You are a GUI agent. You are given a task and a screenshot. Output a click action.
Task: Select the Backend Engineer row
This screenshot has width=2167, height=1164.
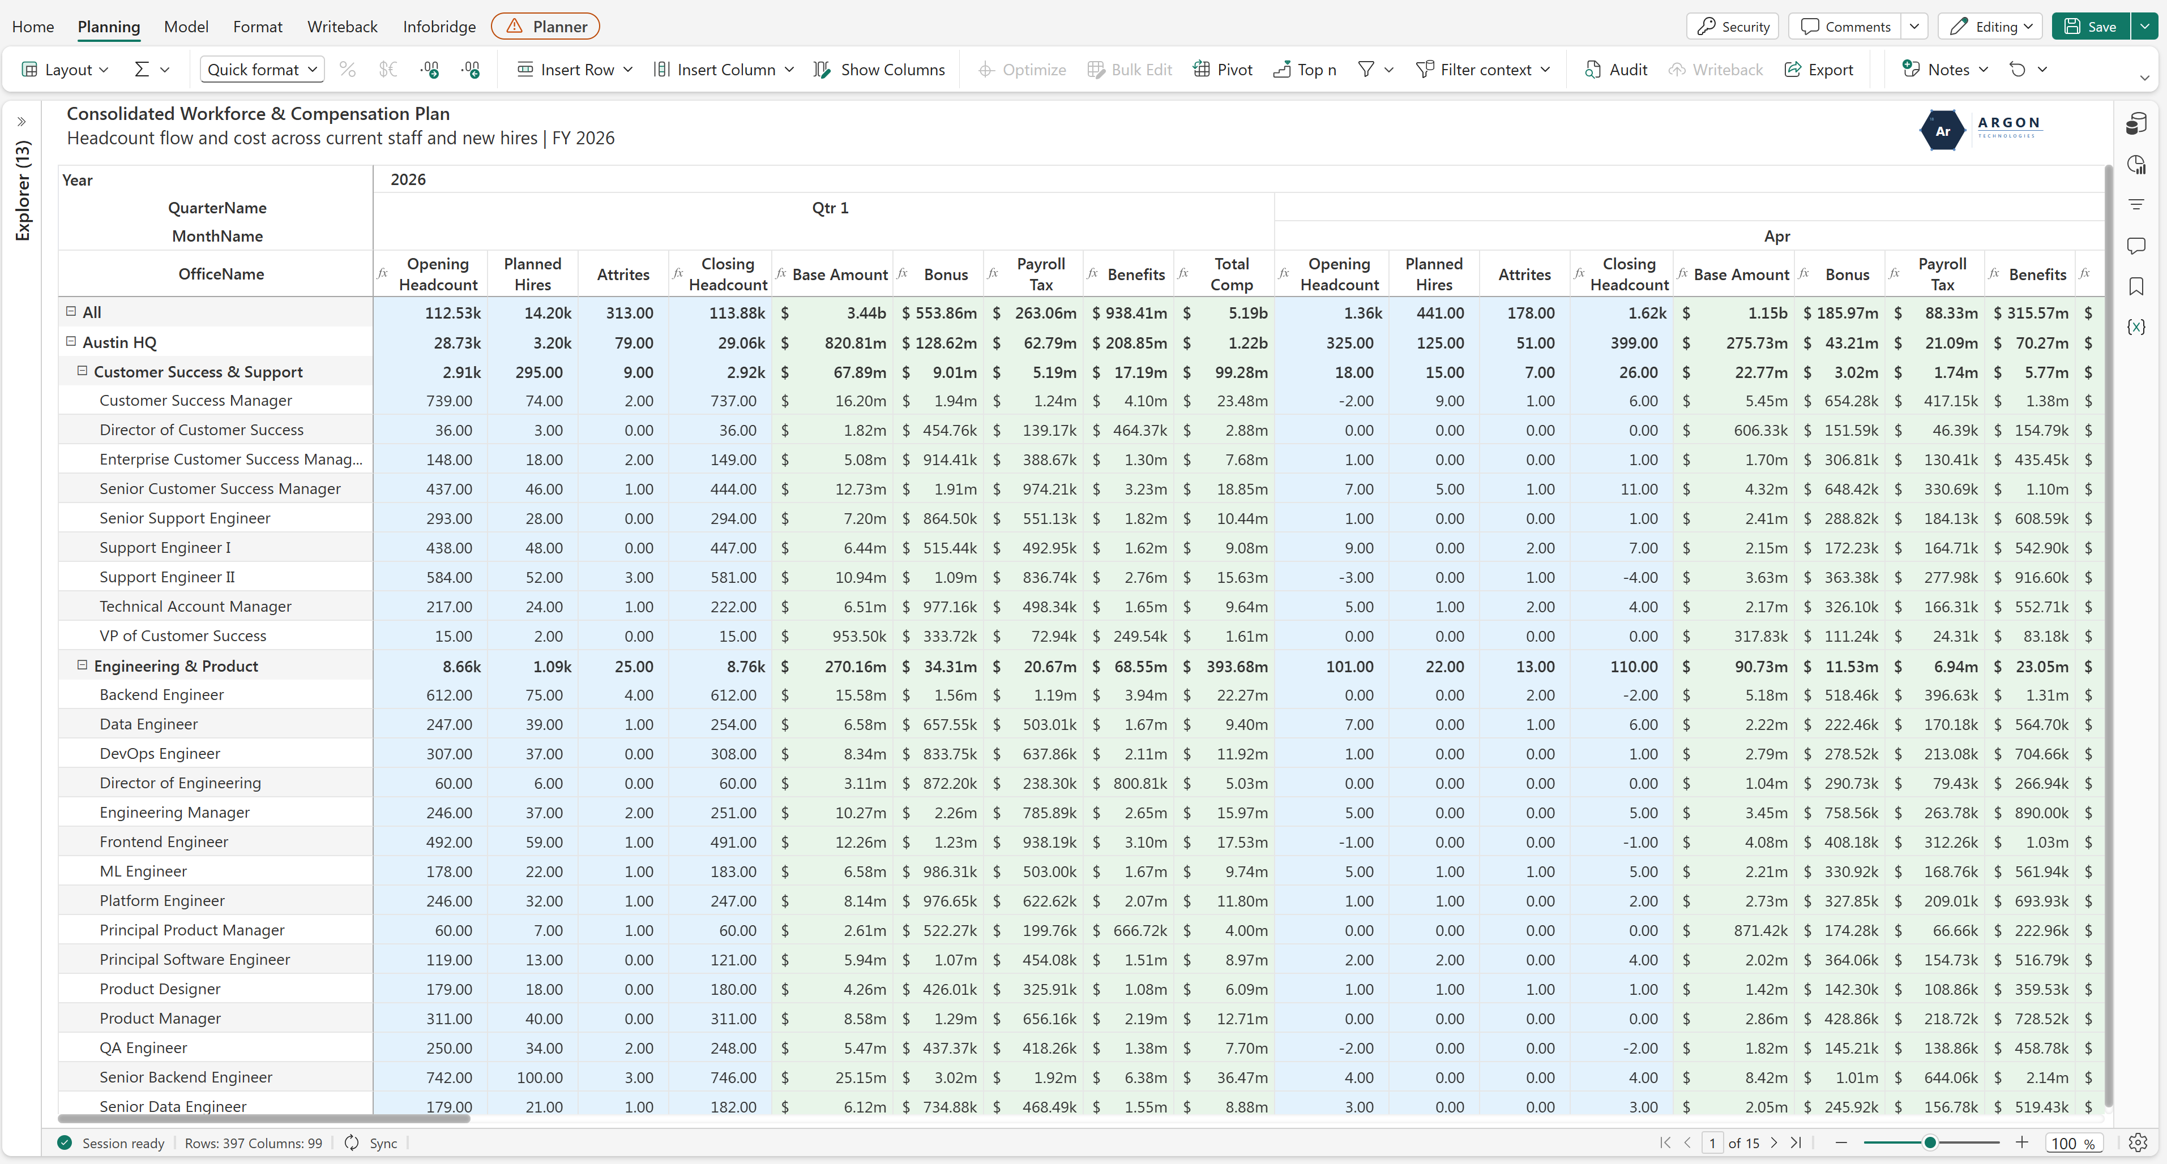click(x=161, y=694)
